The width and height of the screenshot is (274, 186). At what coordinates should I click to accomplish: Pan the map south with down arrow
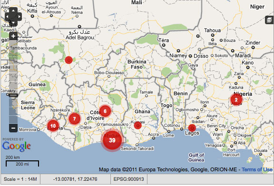coord(13,23)
